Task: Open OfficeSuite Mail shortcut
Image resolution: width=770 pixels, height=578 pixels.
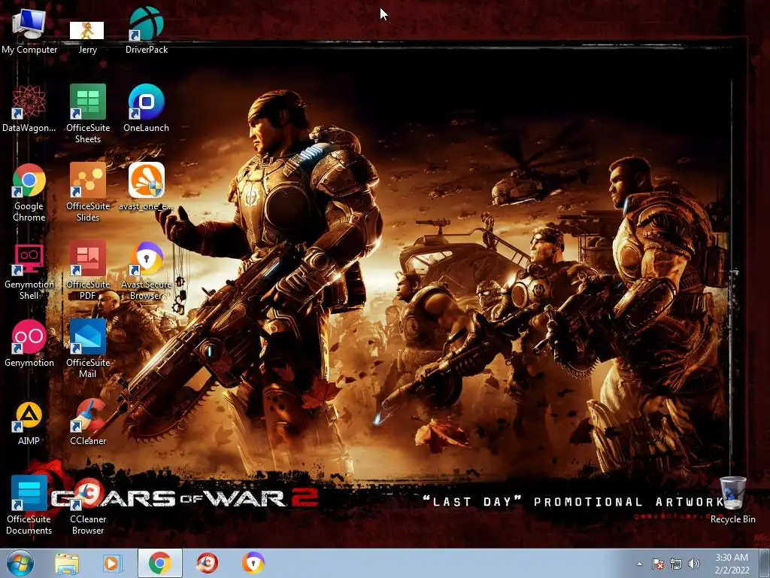Action: (88, 349)
